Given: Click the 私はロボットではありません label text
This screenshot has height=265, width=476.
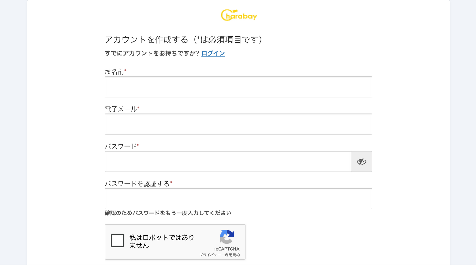Looking at the screenshot, I should pos(162,241).
